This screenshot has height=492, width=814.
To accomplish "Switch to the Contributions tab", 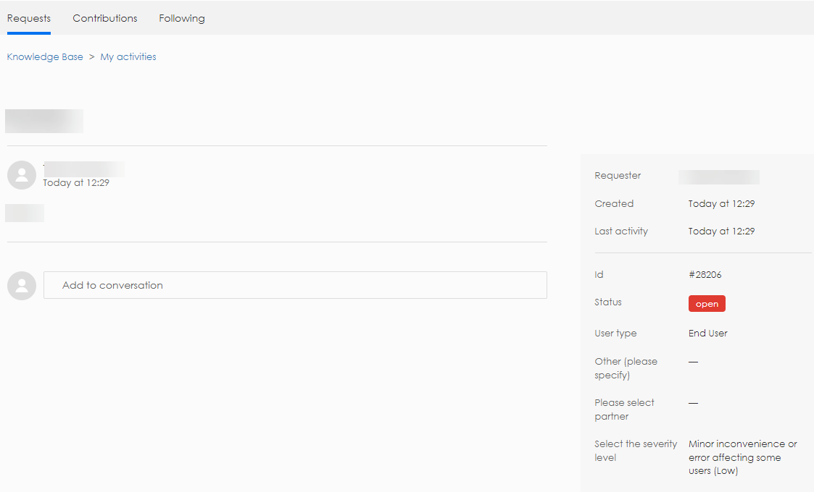I will 104,18.
